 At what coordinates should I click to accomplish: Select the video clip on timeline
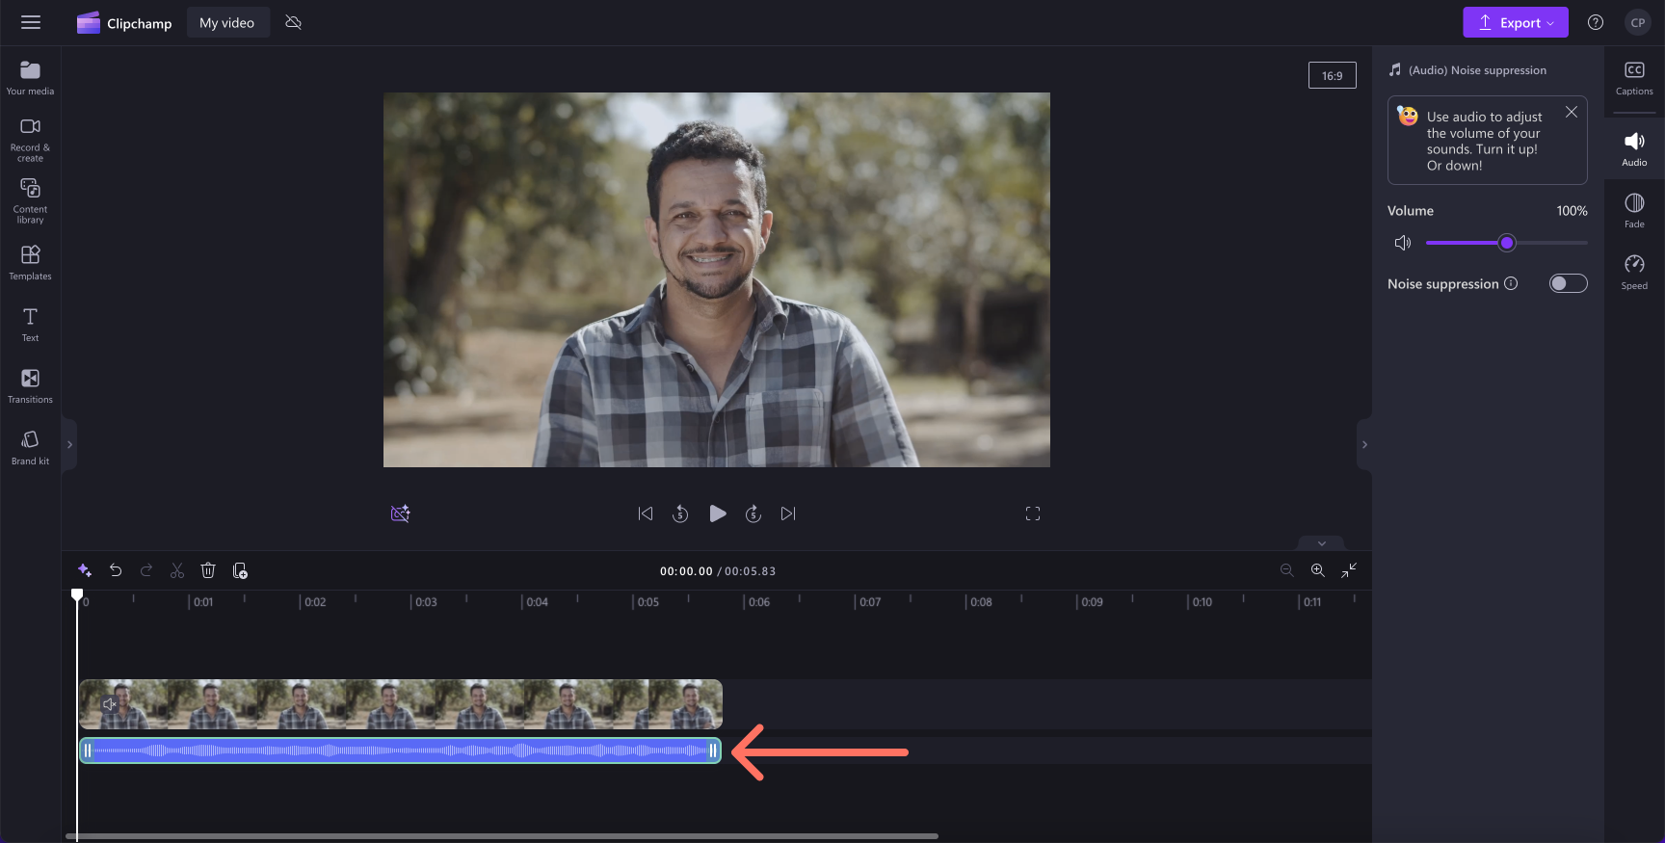click(400, 704)
